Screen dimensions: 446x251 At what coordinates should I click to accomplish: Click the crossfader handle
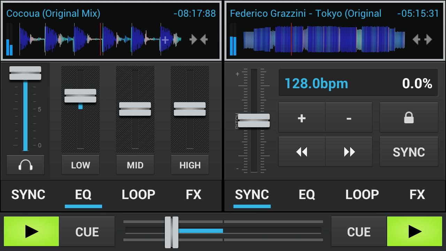[171, 232]
